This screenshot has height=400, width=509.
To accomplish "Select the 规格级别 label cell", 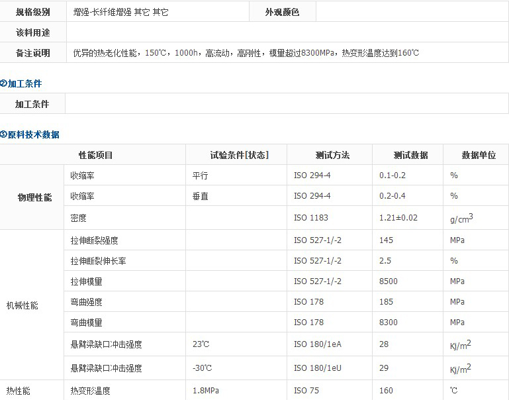I will click(33, 12).
